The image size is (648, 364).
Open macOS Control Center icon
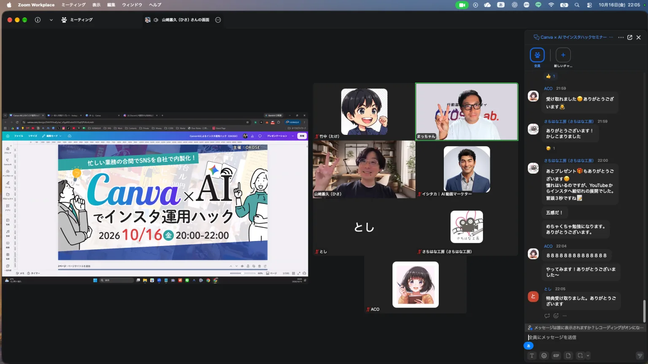click(589, 5)
